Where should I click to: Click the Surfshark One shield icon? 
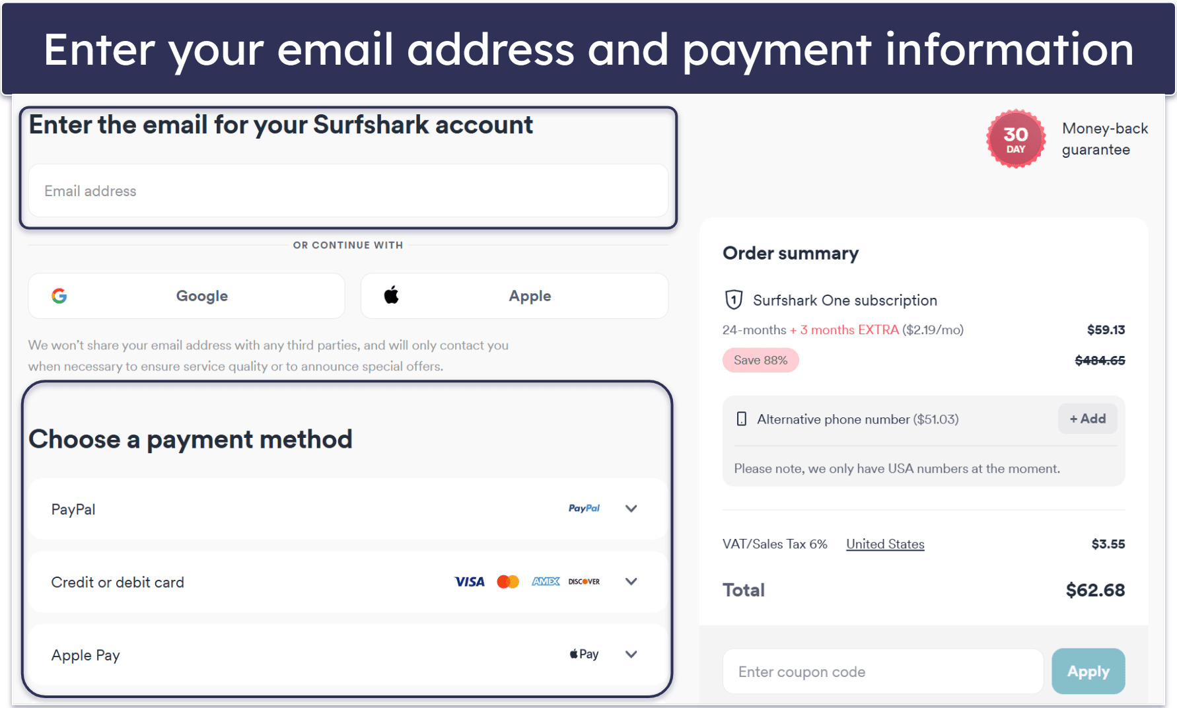coord(734,300)
